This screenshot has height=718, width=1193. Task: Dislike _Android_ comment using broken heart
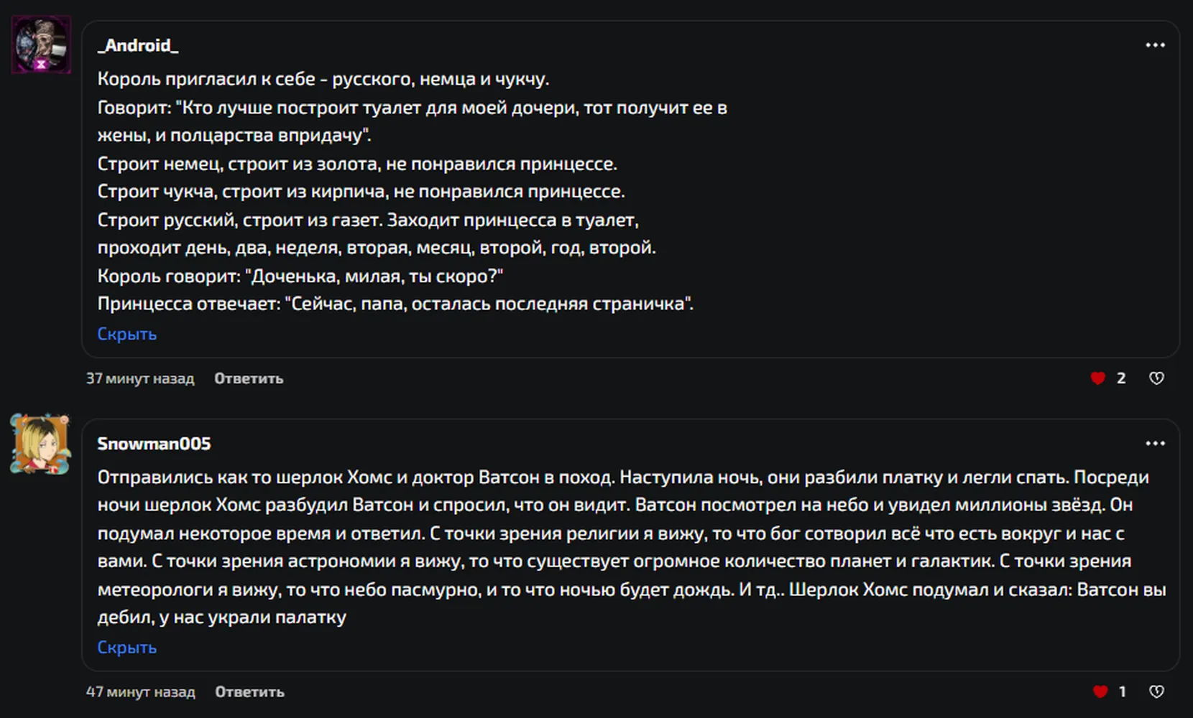tap(1156, 378)
